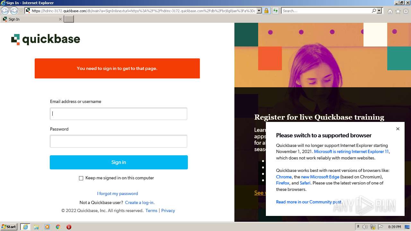The height and width of the screenshot is (231, 411).
Task: Open the I forgot my password link
Action: (118, 193)
